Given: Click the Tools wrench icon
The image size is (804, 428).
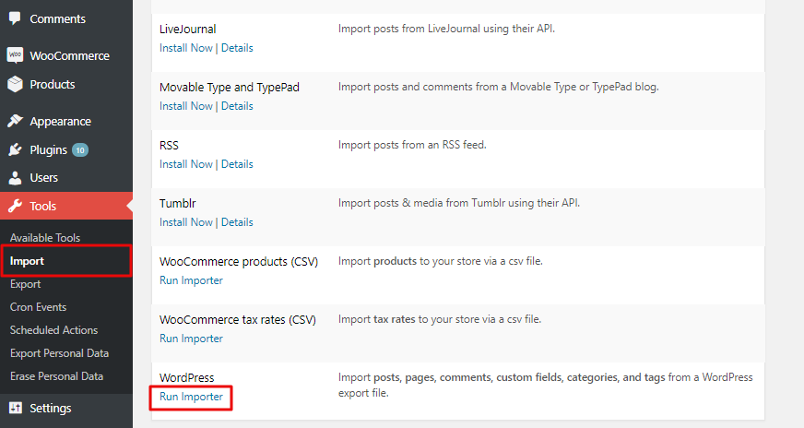Looking at the screenshot, I should (x=15, y=206).
